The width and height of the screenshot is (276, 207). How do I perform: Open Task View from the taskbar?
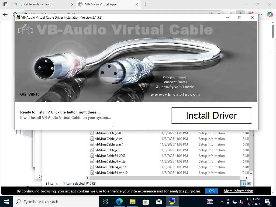coord(106,202)
